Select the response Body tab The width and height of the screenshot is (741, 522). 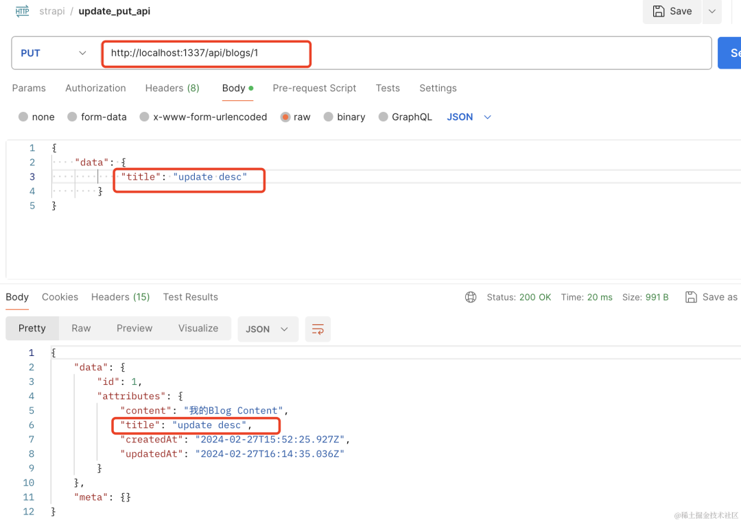pos(17,297)
